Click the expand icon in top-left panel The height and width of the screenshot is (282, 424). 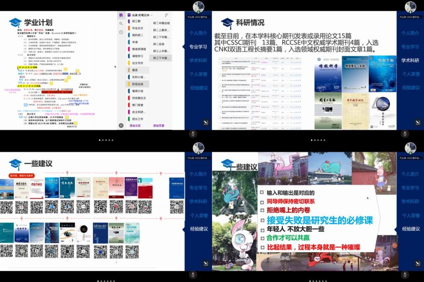click(x=205, y=122)
